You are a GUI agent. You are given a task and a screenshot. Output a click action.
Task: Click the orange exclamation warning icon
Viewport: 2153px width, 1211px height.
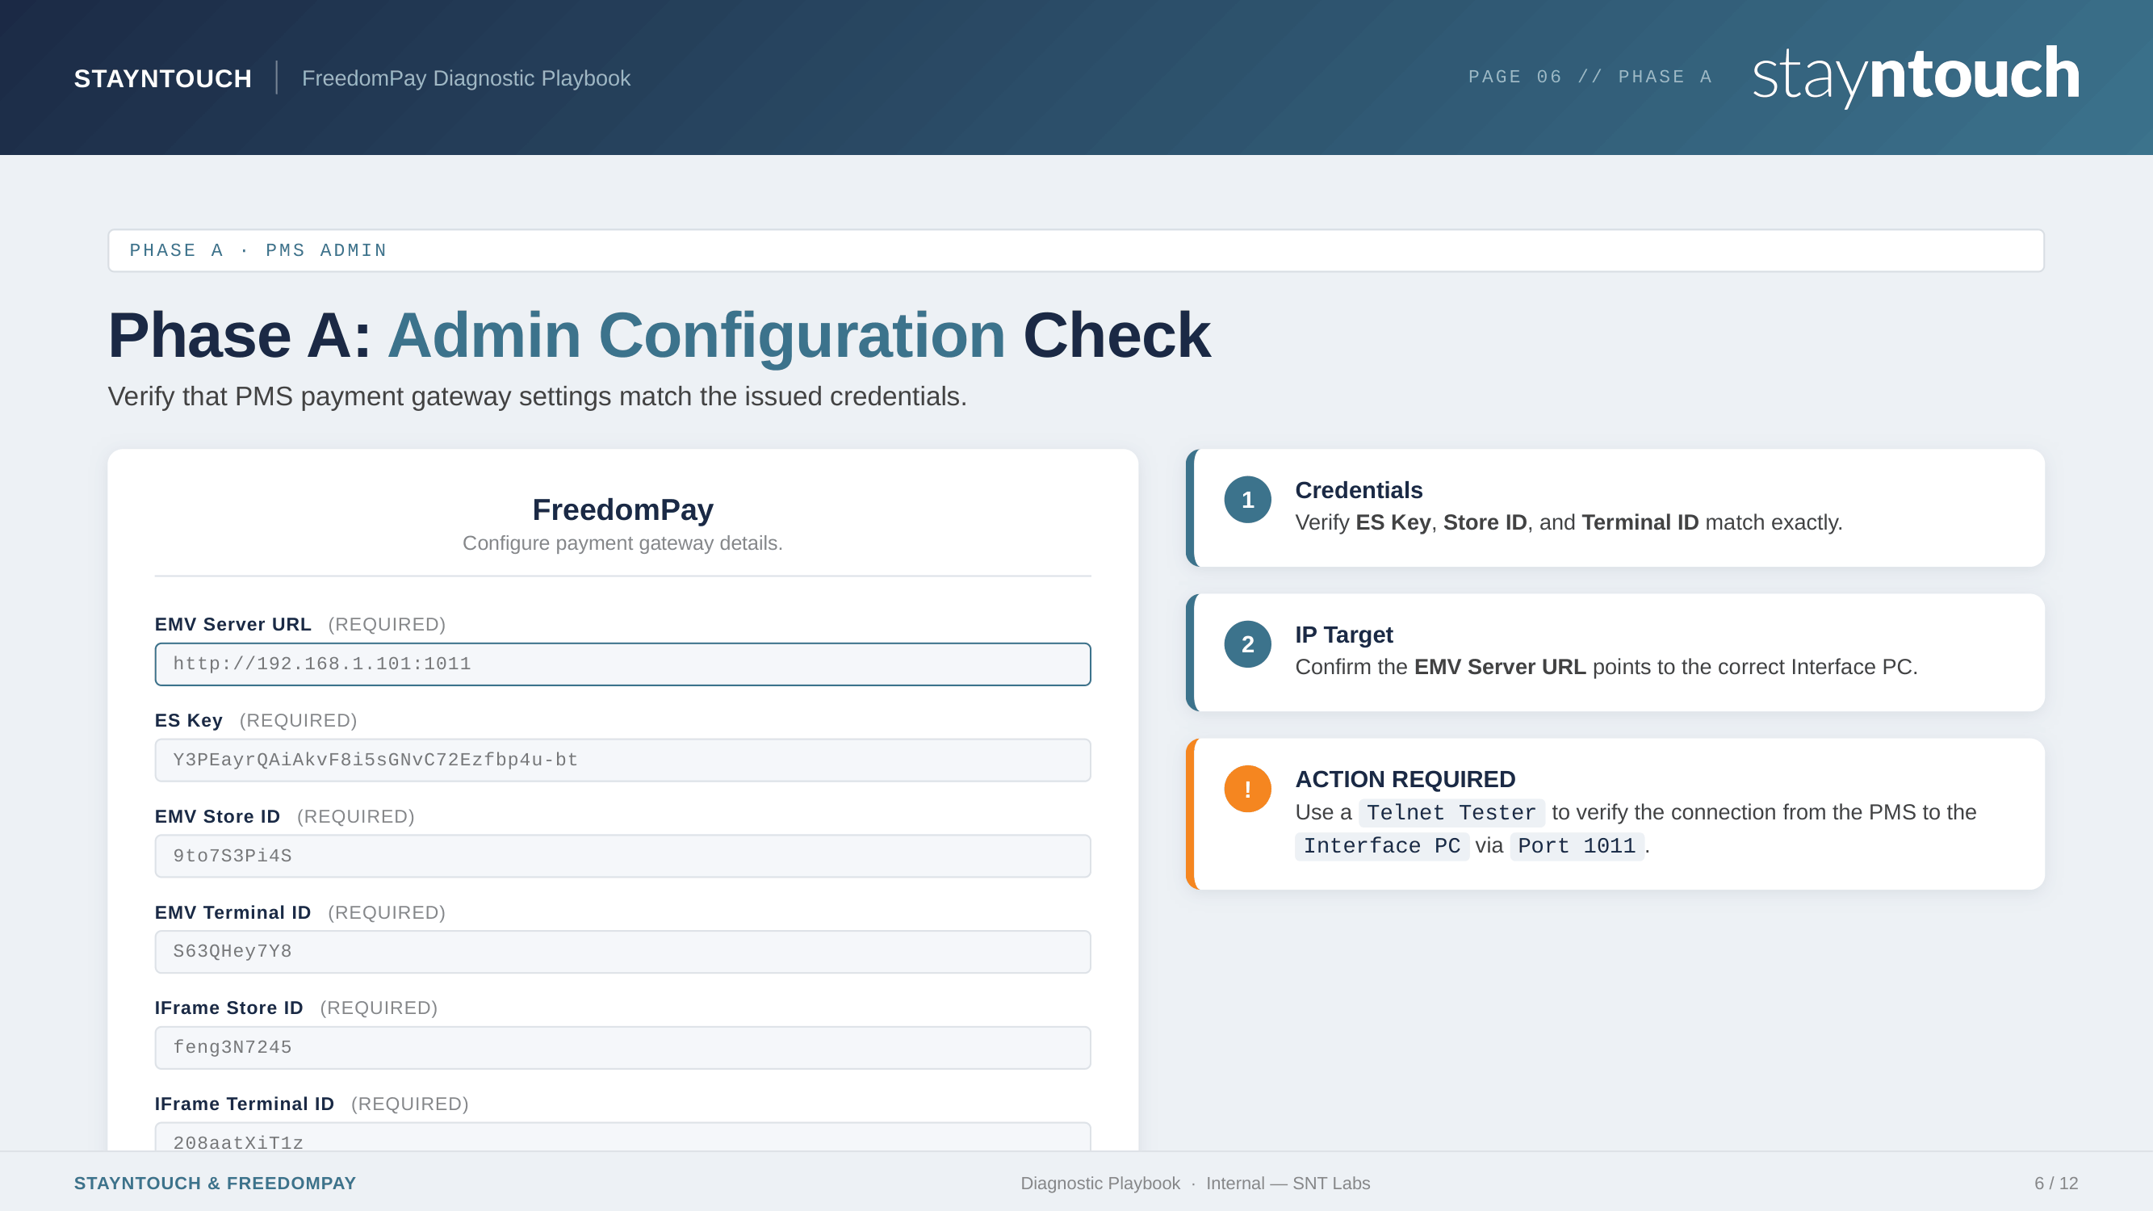[1247, 789]
